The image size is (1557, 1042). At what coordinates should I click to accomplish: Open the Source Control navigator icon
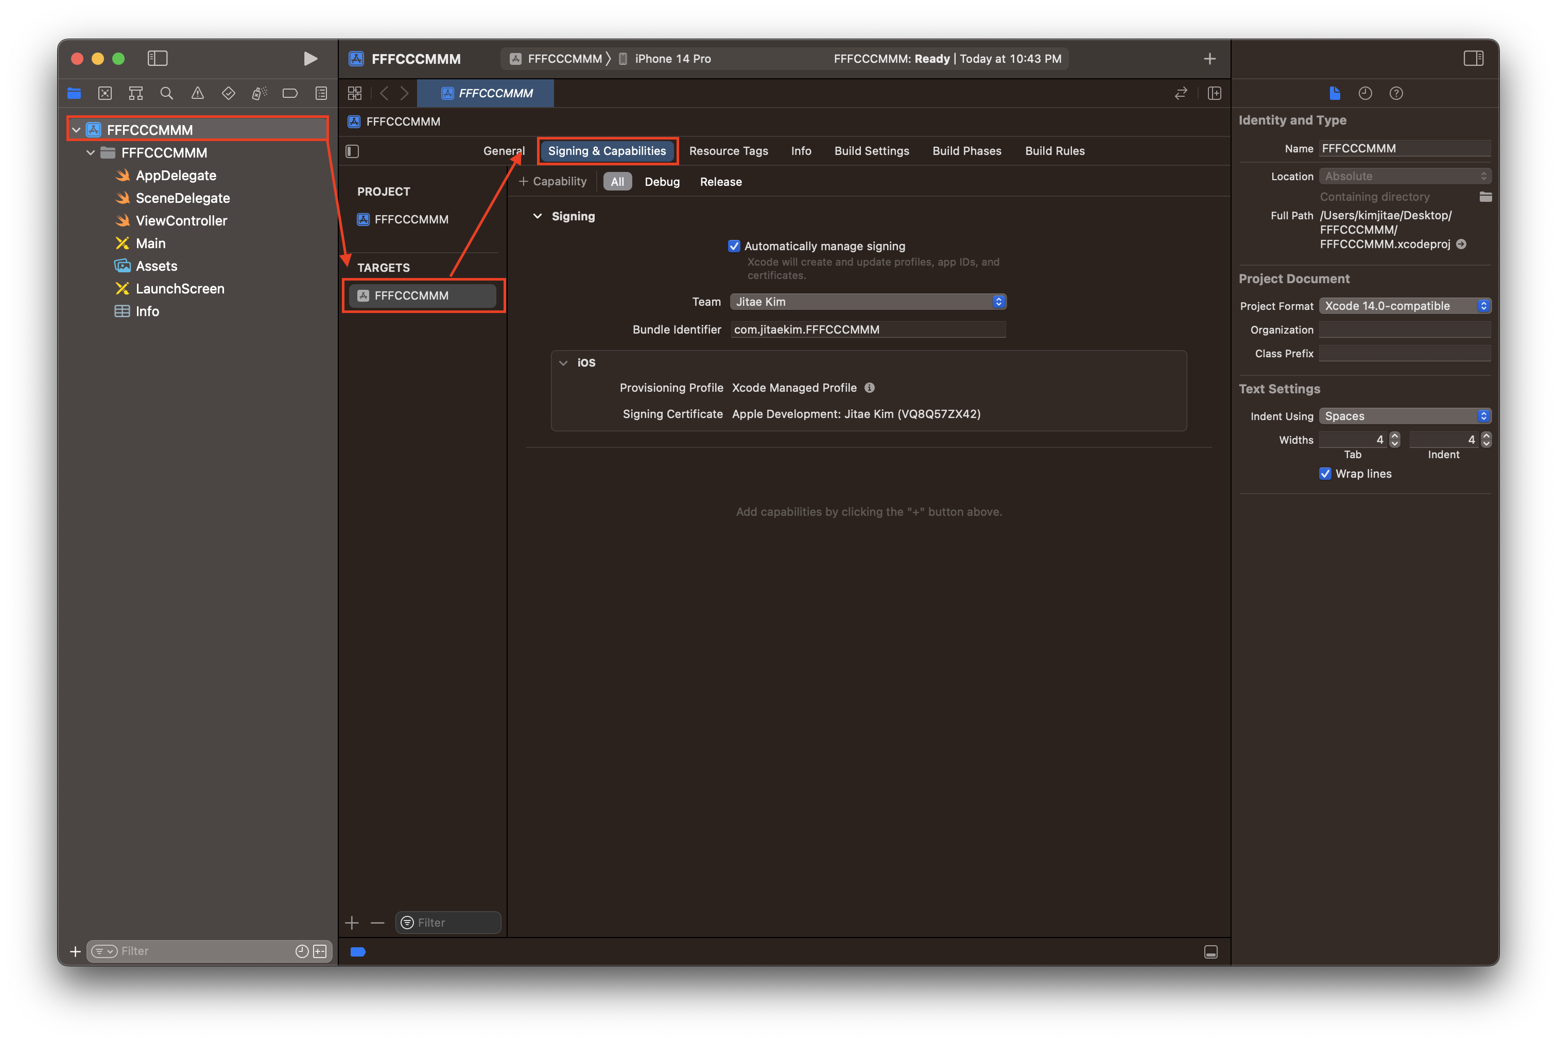pos(105,93)
